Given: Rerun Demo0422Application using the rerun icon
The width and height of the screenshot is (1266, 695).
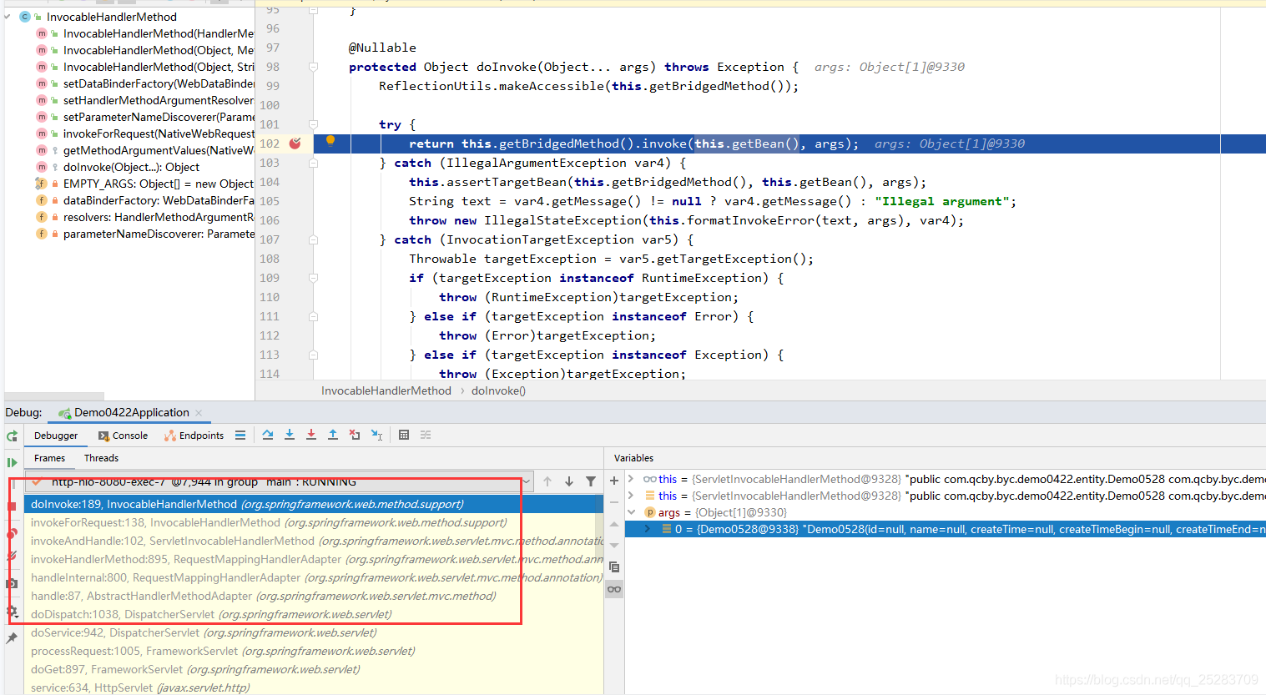Looking at the screenshot, I should click(12, 436).
